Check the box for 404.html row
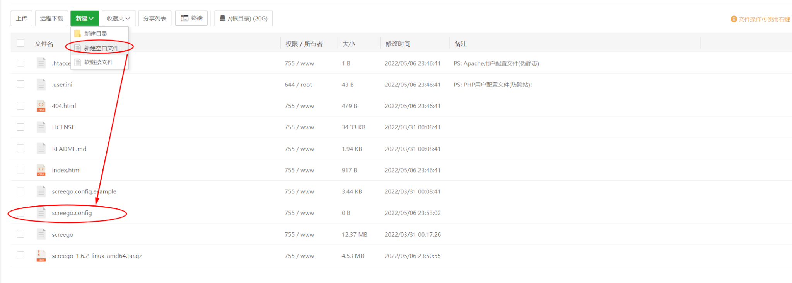Screen dimensions: 792x283 click(20, 105)
